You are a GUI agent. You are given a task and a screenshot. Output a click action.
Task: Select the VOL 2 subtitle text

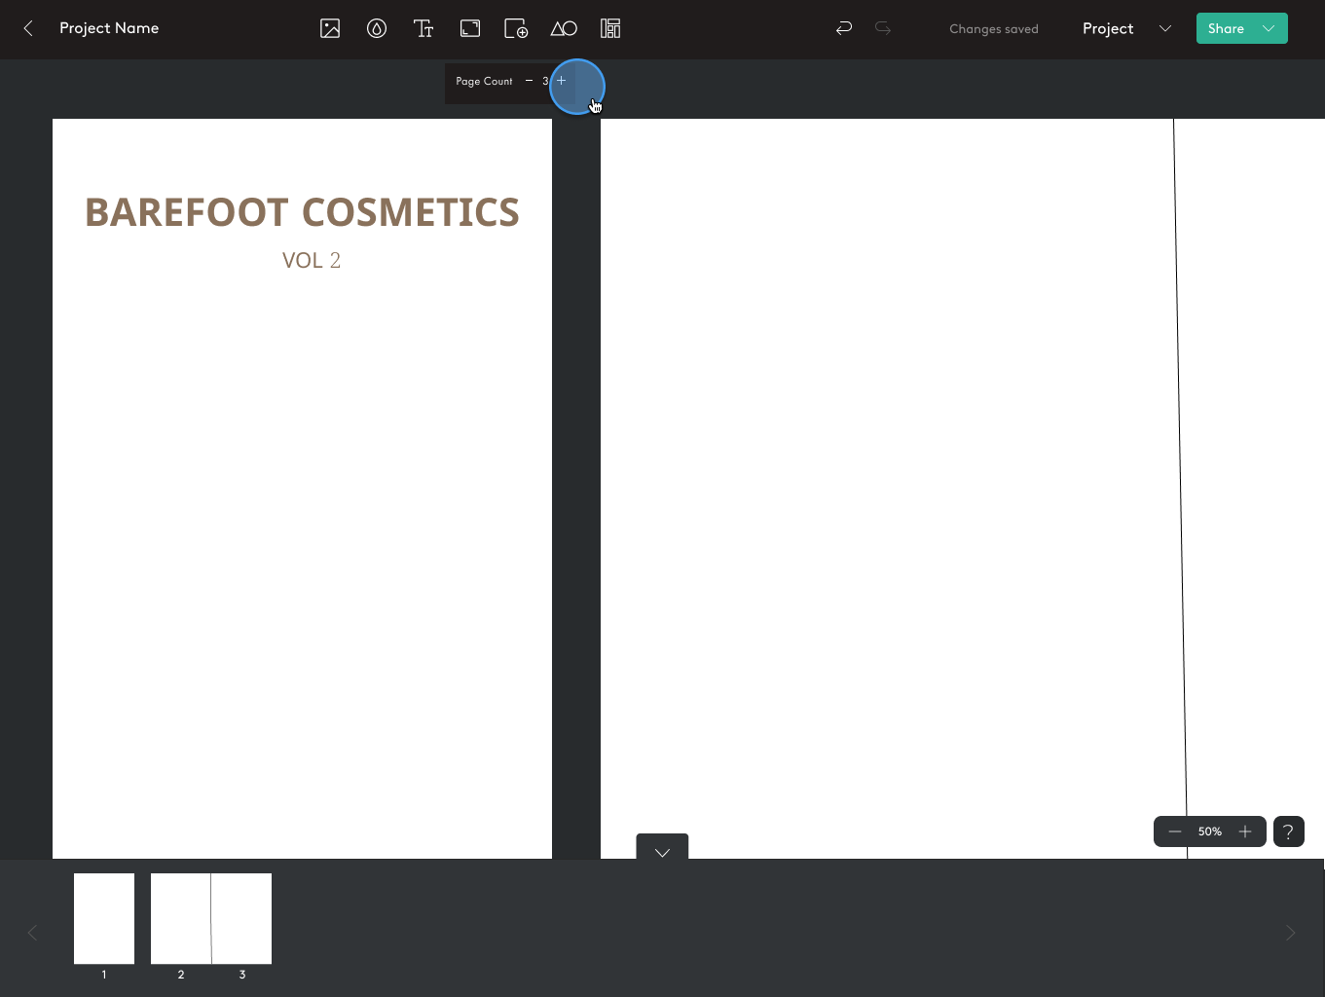tap(312, 260)
